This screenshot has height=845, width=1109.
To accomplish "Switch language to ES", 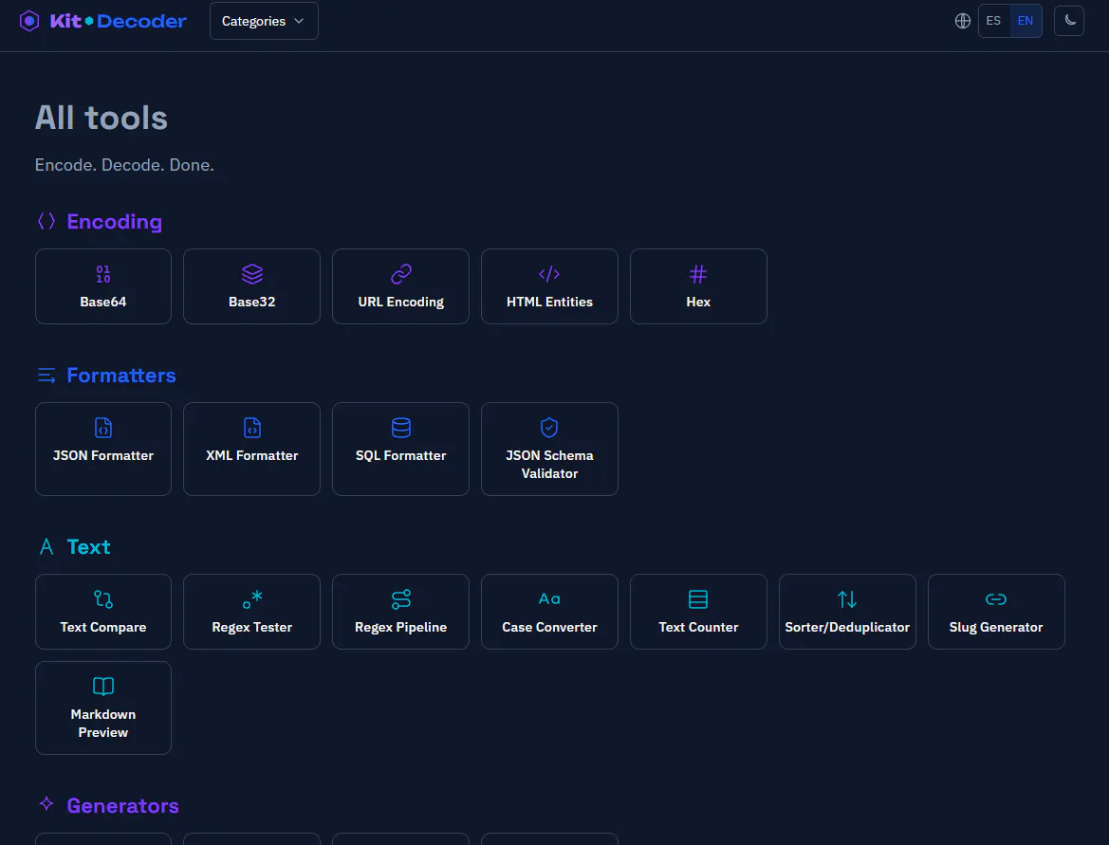I will tap(993, 21).
